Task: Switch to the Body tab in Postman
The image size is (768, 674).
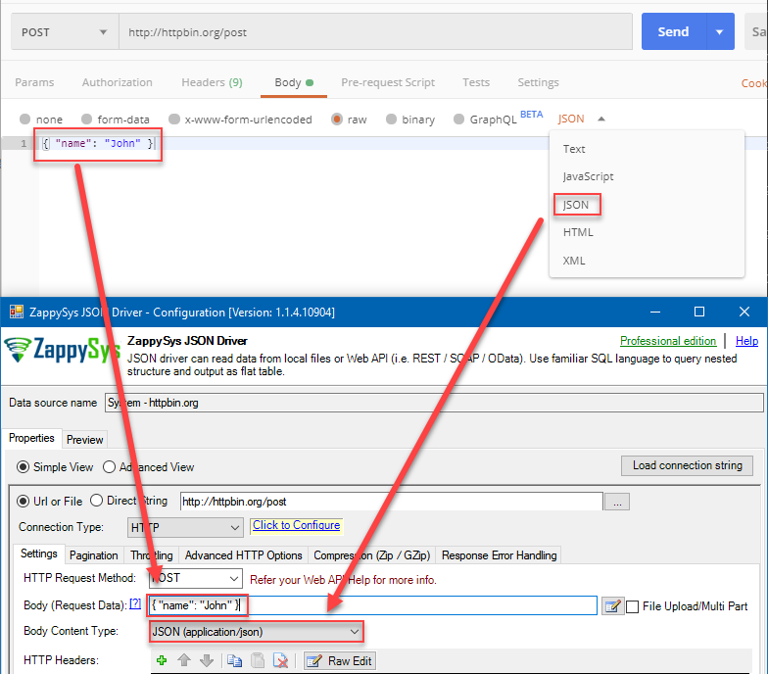Action: pos(294,82)
